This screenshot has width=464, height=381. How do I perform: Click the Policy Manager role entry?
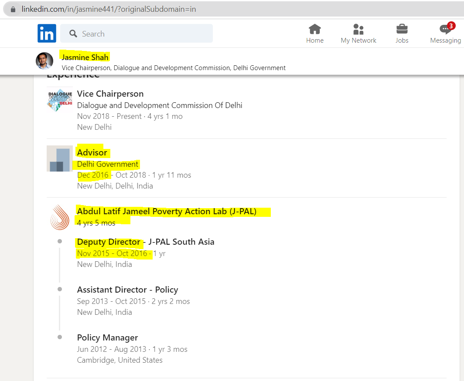pos(107,337)
